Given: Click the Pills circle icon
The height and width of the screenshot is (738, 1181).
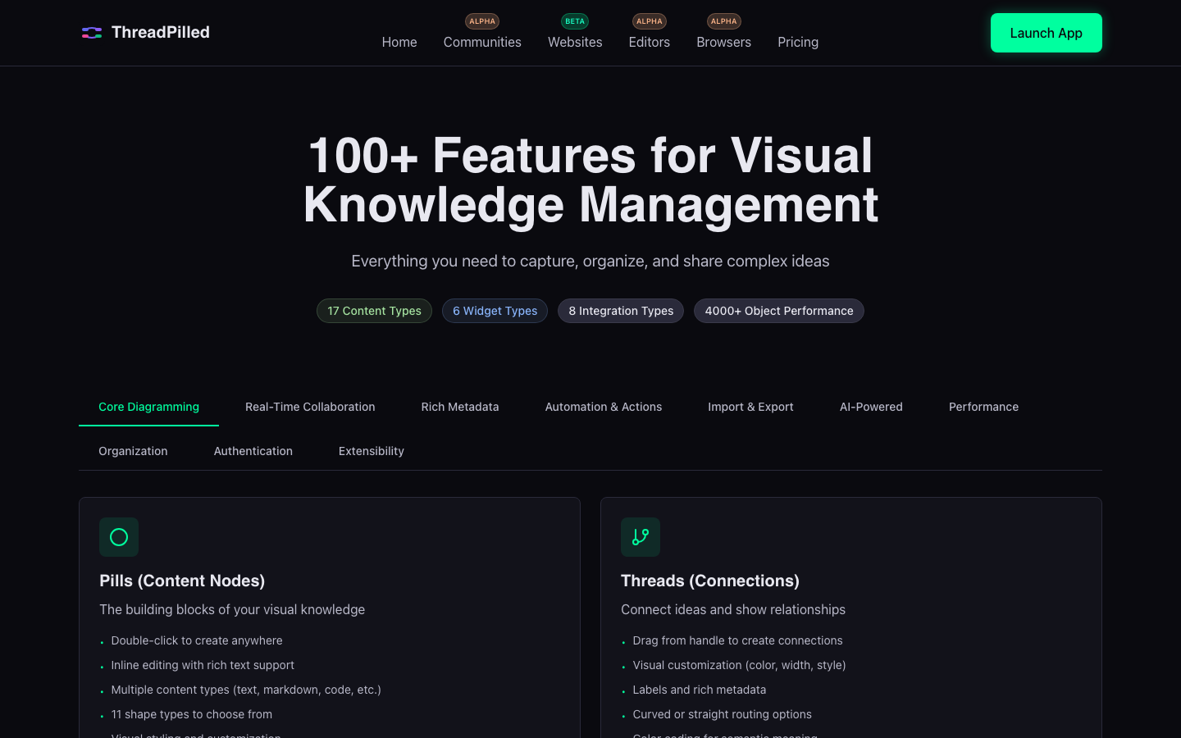Looking at the screenshot, I should pos(119,537).
